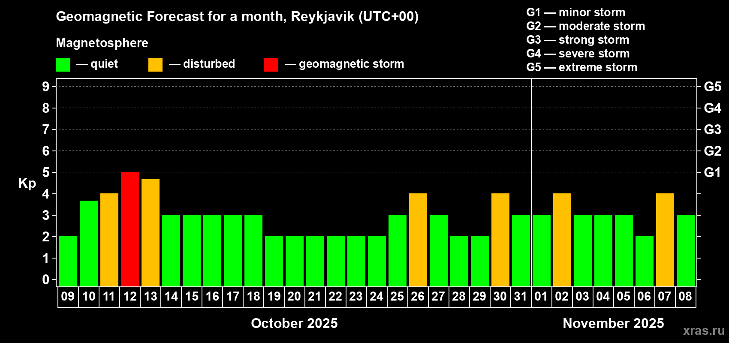
Task: Click the G5 label on right axis
Action: coord(712,87)
